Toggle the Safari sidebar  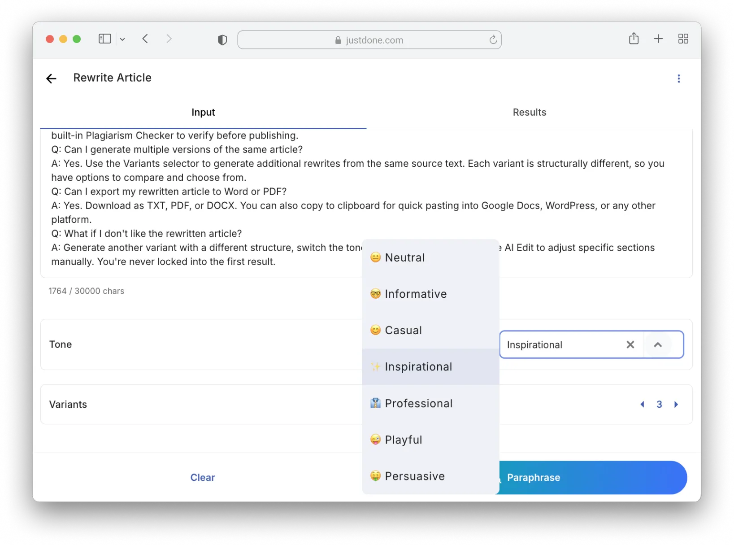(x=104, y=39)
